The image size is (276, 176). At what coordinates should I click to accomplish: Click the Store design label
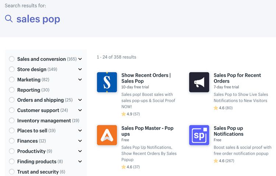(32, 69)
